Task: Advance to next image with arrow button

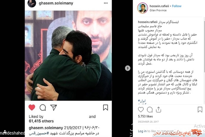Action: coord(127,68)
